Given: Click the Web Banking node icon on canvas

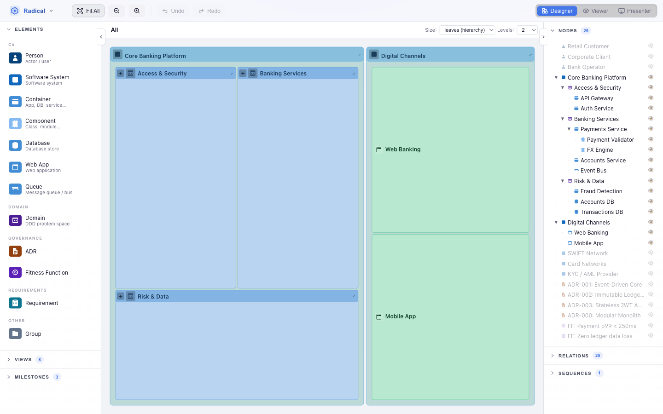Looking at the screenshot, I should point(379,149).
